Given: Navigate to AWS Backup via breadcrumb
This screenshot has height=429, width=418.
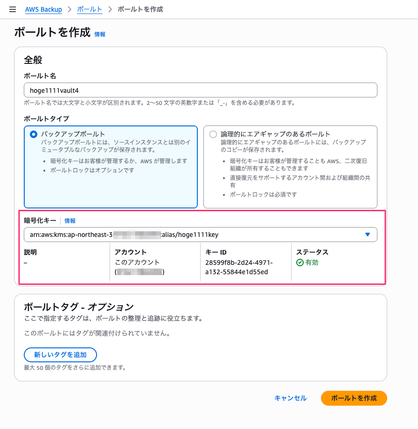Looking at the screenshot, I should pyautogui.click(x=43, y=9).
